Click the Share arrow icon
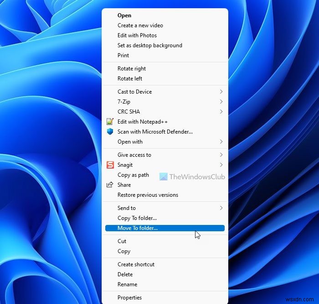The height and width of the screenshot is (304, 319). coord(110,184)
